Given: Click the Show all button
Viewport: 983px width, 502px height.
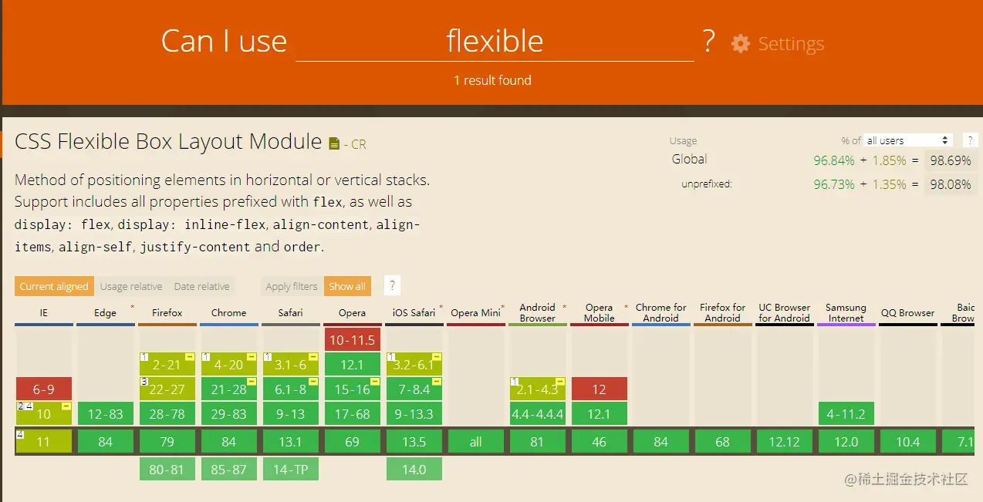Looking at the screenshot, I should [347, 286].
